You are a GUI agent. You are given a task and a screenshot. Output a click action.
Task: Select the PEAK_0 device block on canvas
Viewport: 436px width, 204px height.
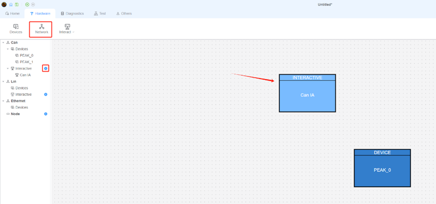(x=382, y=170)
